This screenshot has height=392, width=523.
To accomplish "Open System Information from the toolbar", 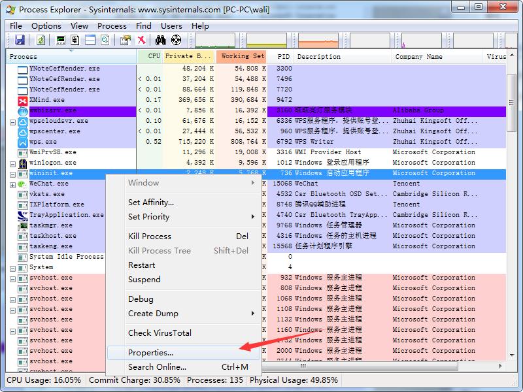I will point(61,40).
